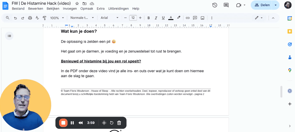Open the Arial font dropdown

tap(110, 18)
